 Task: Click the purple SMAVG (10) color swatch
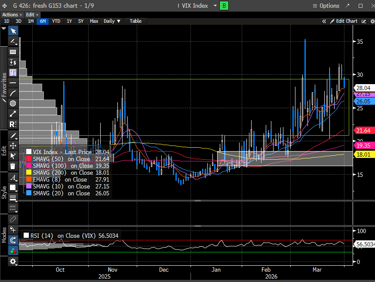(x=29, y=186)
